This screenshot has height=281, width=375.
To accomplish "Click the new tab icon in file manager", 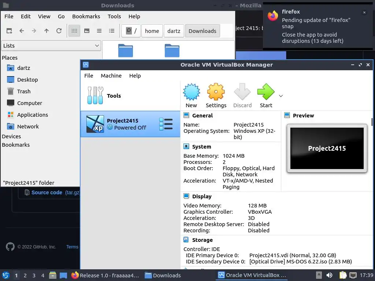I will tap(9, 31).
